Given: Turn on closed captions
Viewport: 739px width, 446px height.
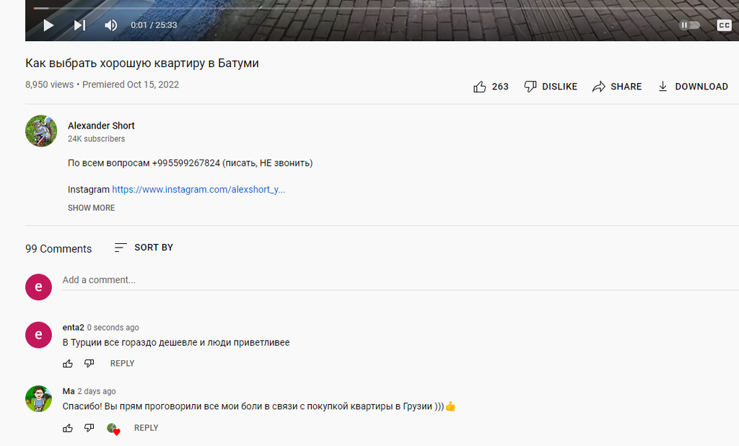Looking at the screenshot, I should point(724,25).
